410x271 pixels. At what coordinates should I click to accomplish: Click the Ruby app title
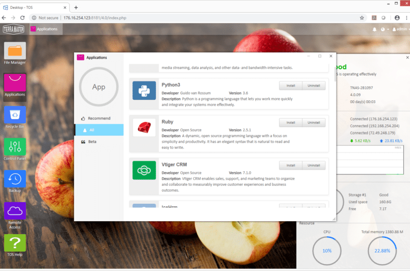167,122
